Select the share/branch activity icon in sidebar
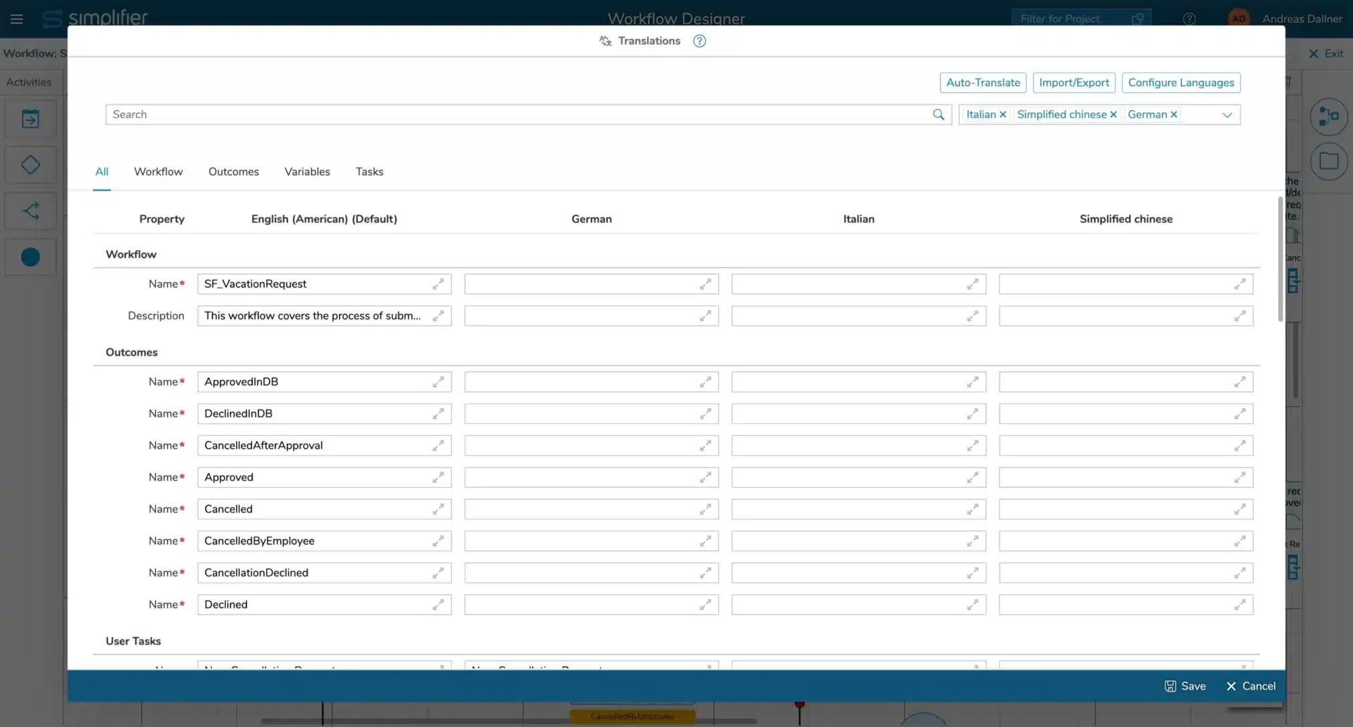 click(30, 211)
